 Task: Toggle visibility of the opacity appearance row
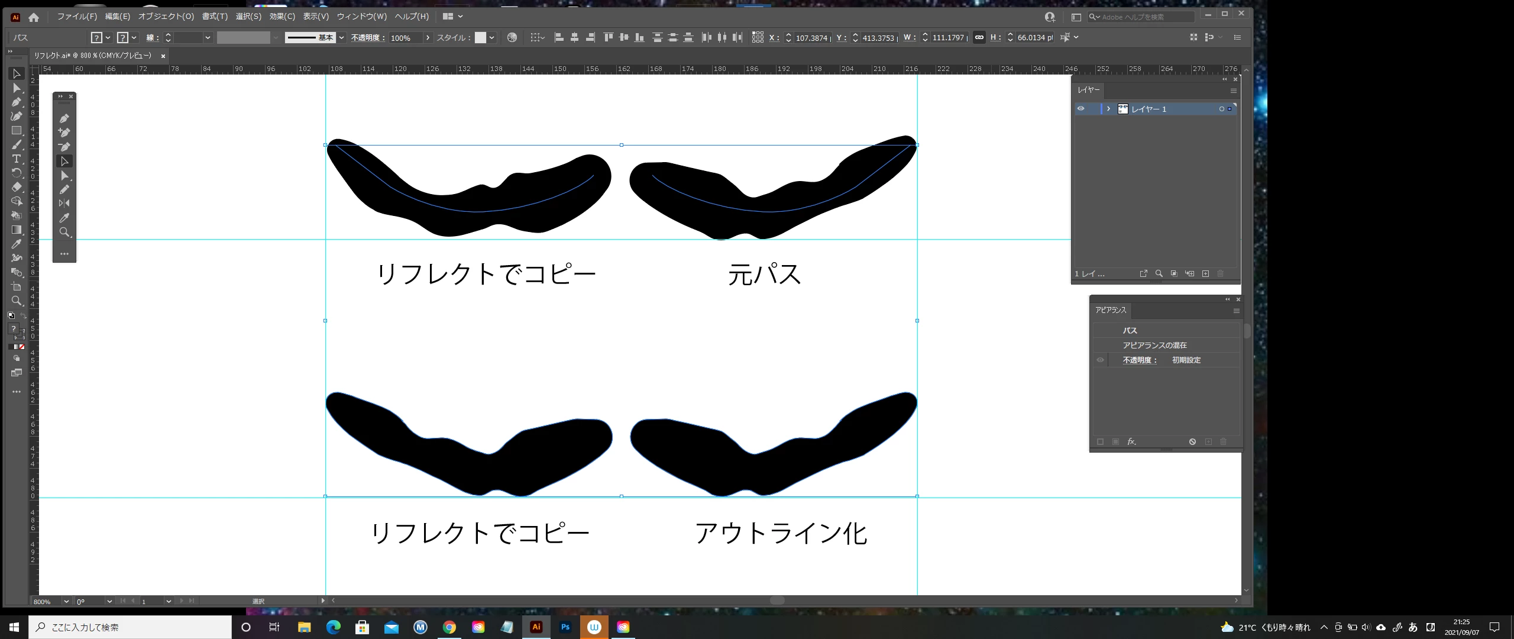pos(1100,360)
